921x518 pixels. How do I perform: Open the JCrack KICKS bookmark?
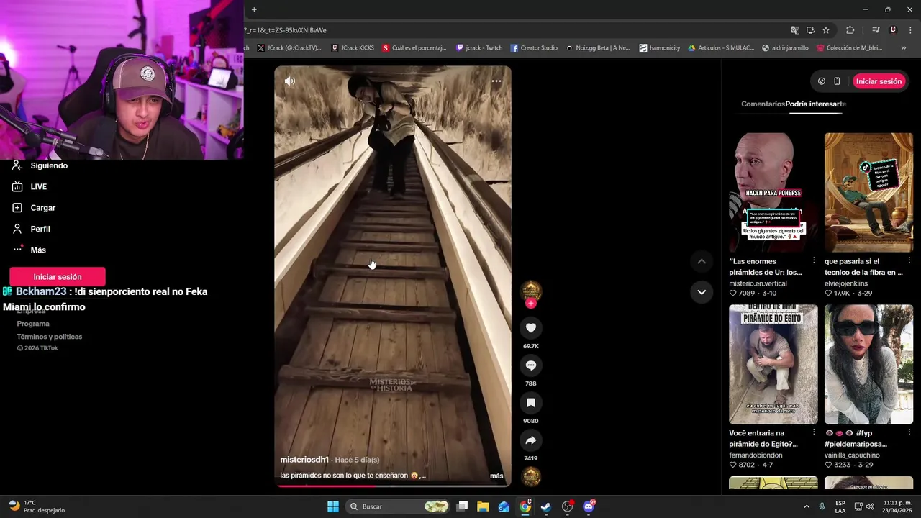point(353,48)
